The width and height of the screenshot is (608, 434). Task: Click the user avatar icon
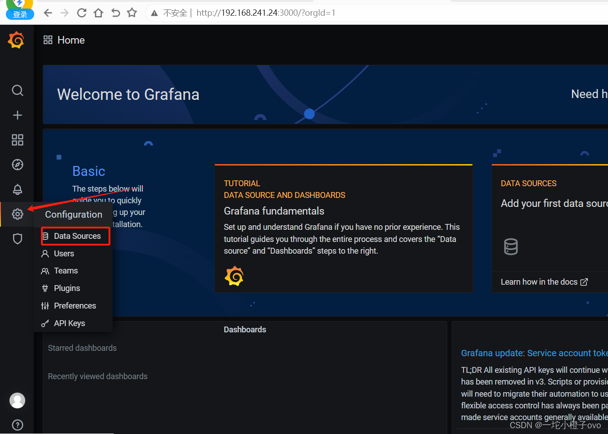(x=18, y=400)
